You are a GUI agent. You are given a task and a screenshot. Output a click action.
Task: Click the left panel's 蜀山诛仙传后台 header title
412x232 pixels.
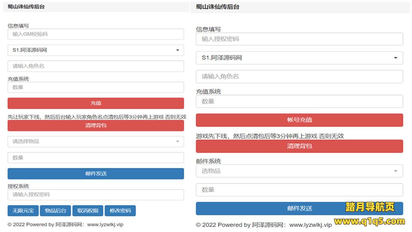click(26, 6)
